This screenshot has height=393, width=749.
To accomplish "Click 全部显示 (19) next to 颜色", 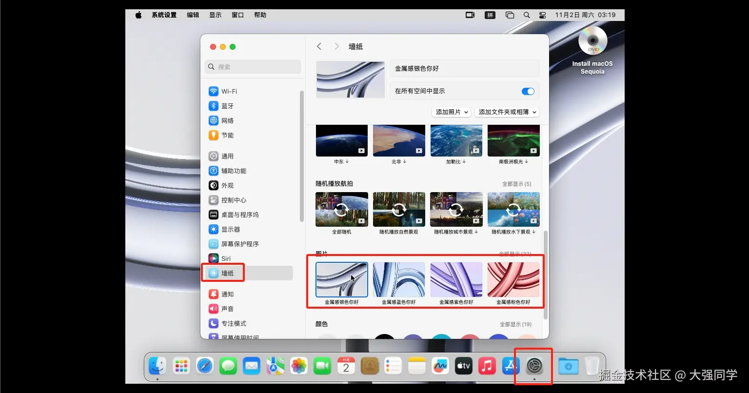I will click(515, 324).
